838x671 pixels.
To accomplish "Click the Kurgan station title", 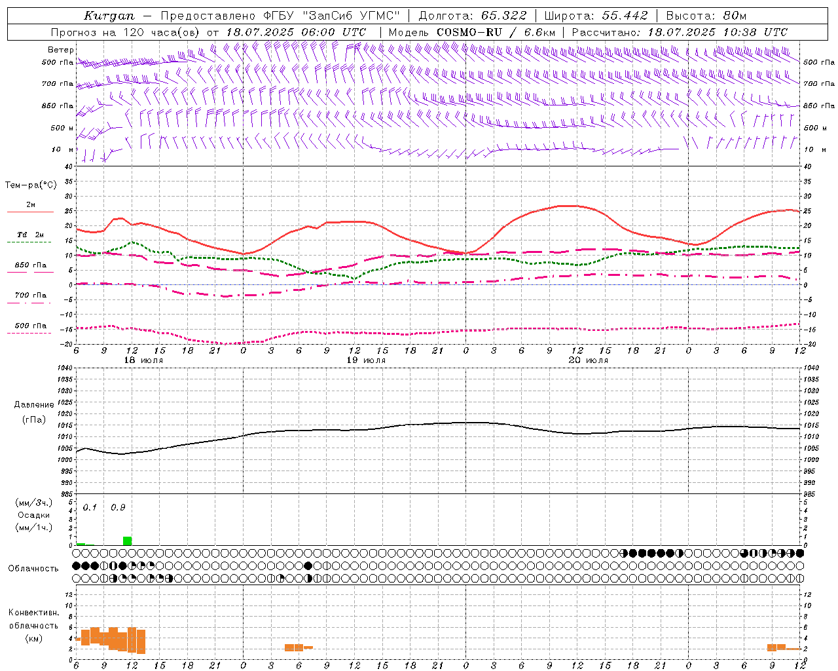I will pos(109,16).
